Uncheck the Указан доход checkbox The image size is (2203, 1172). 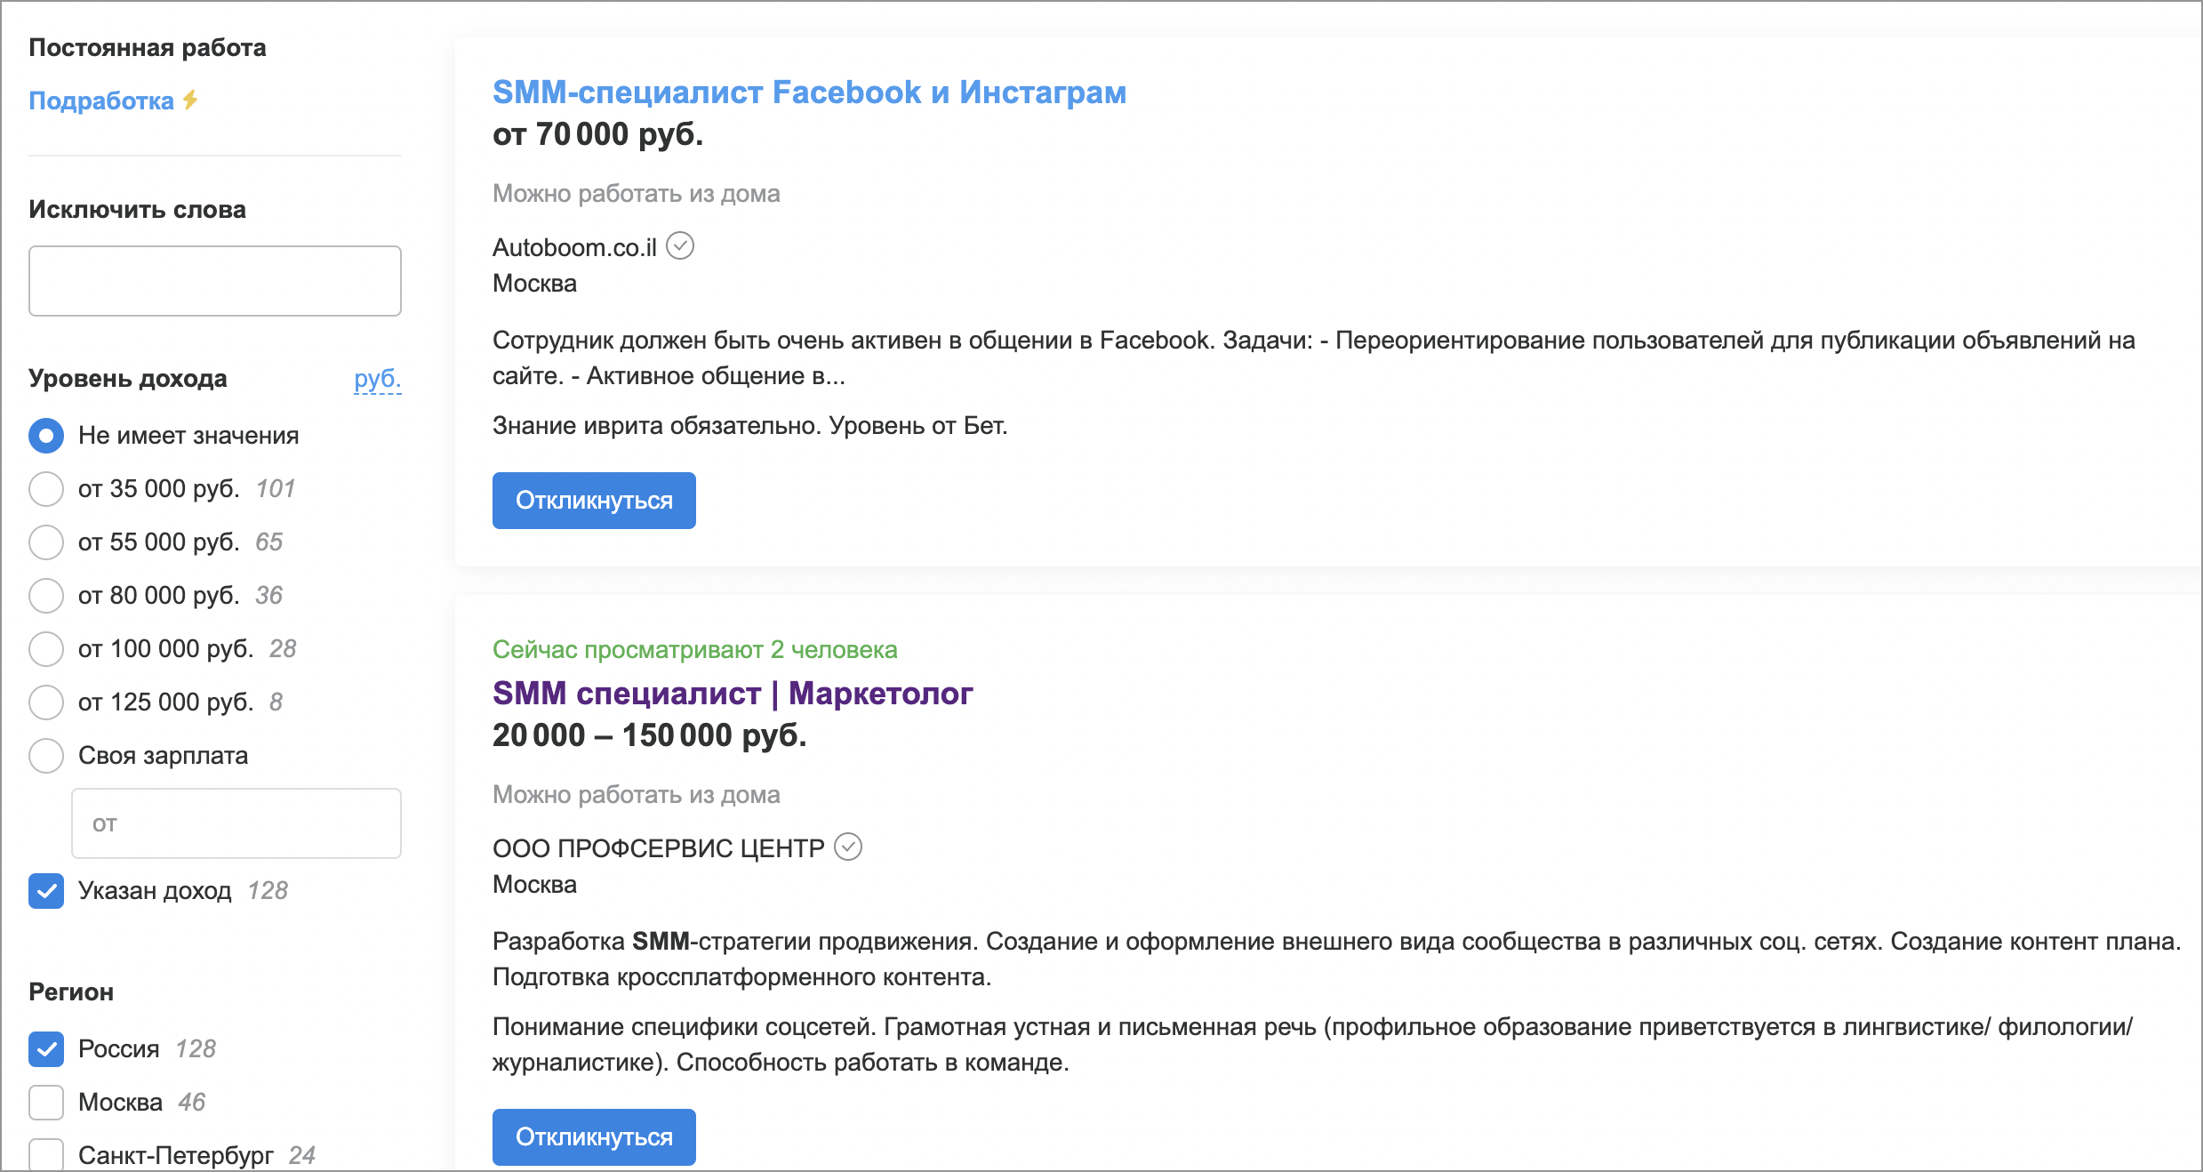coord(46,891)
